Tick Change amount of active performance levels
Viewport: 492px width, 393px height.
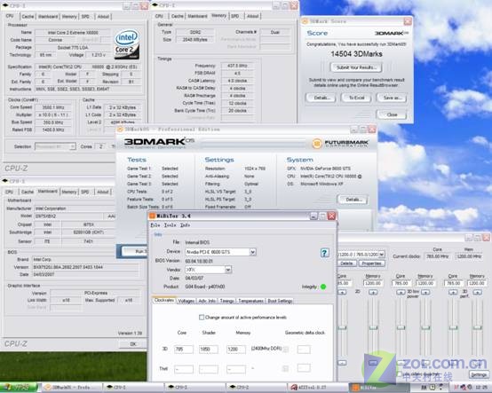pos(202,318)
